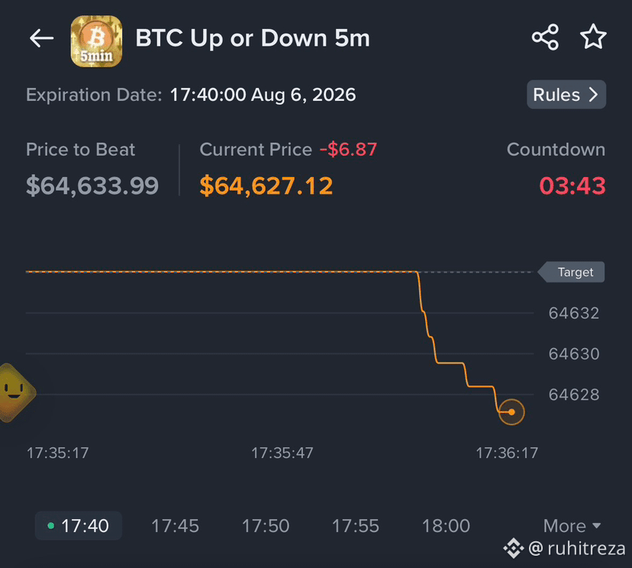Click the dropdown arrow next to More

click(597, 526)
